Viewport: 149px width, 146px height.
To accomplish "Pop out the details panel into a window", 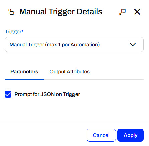I will [x=122, y=12].
